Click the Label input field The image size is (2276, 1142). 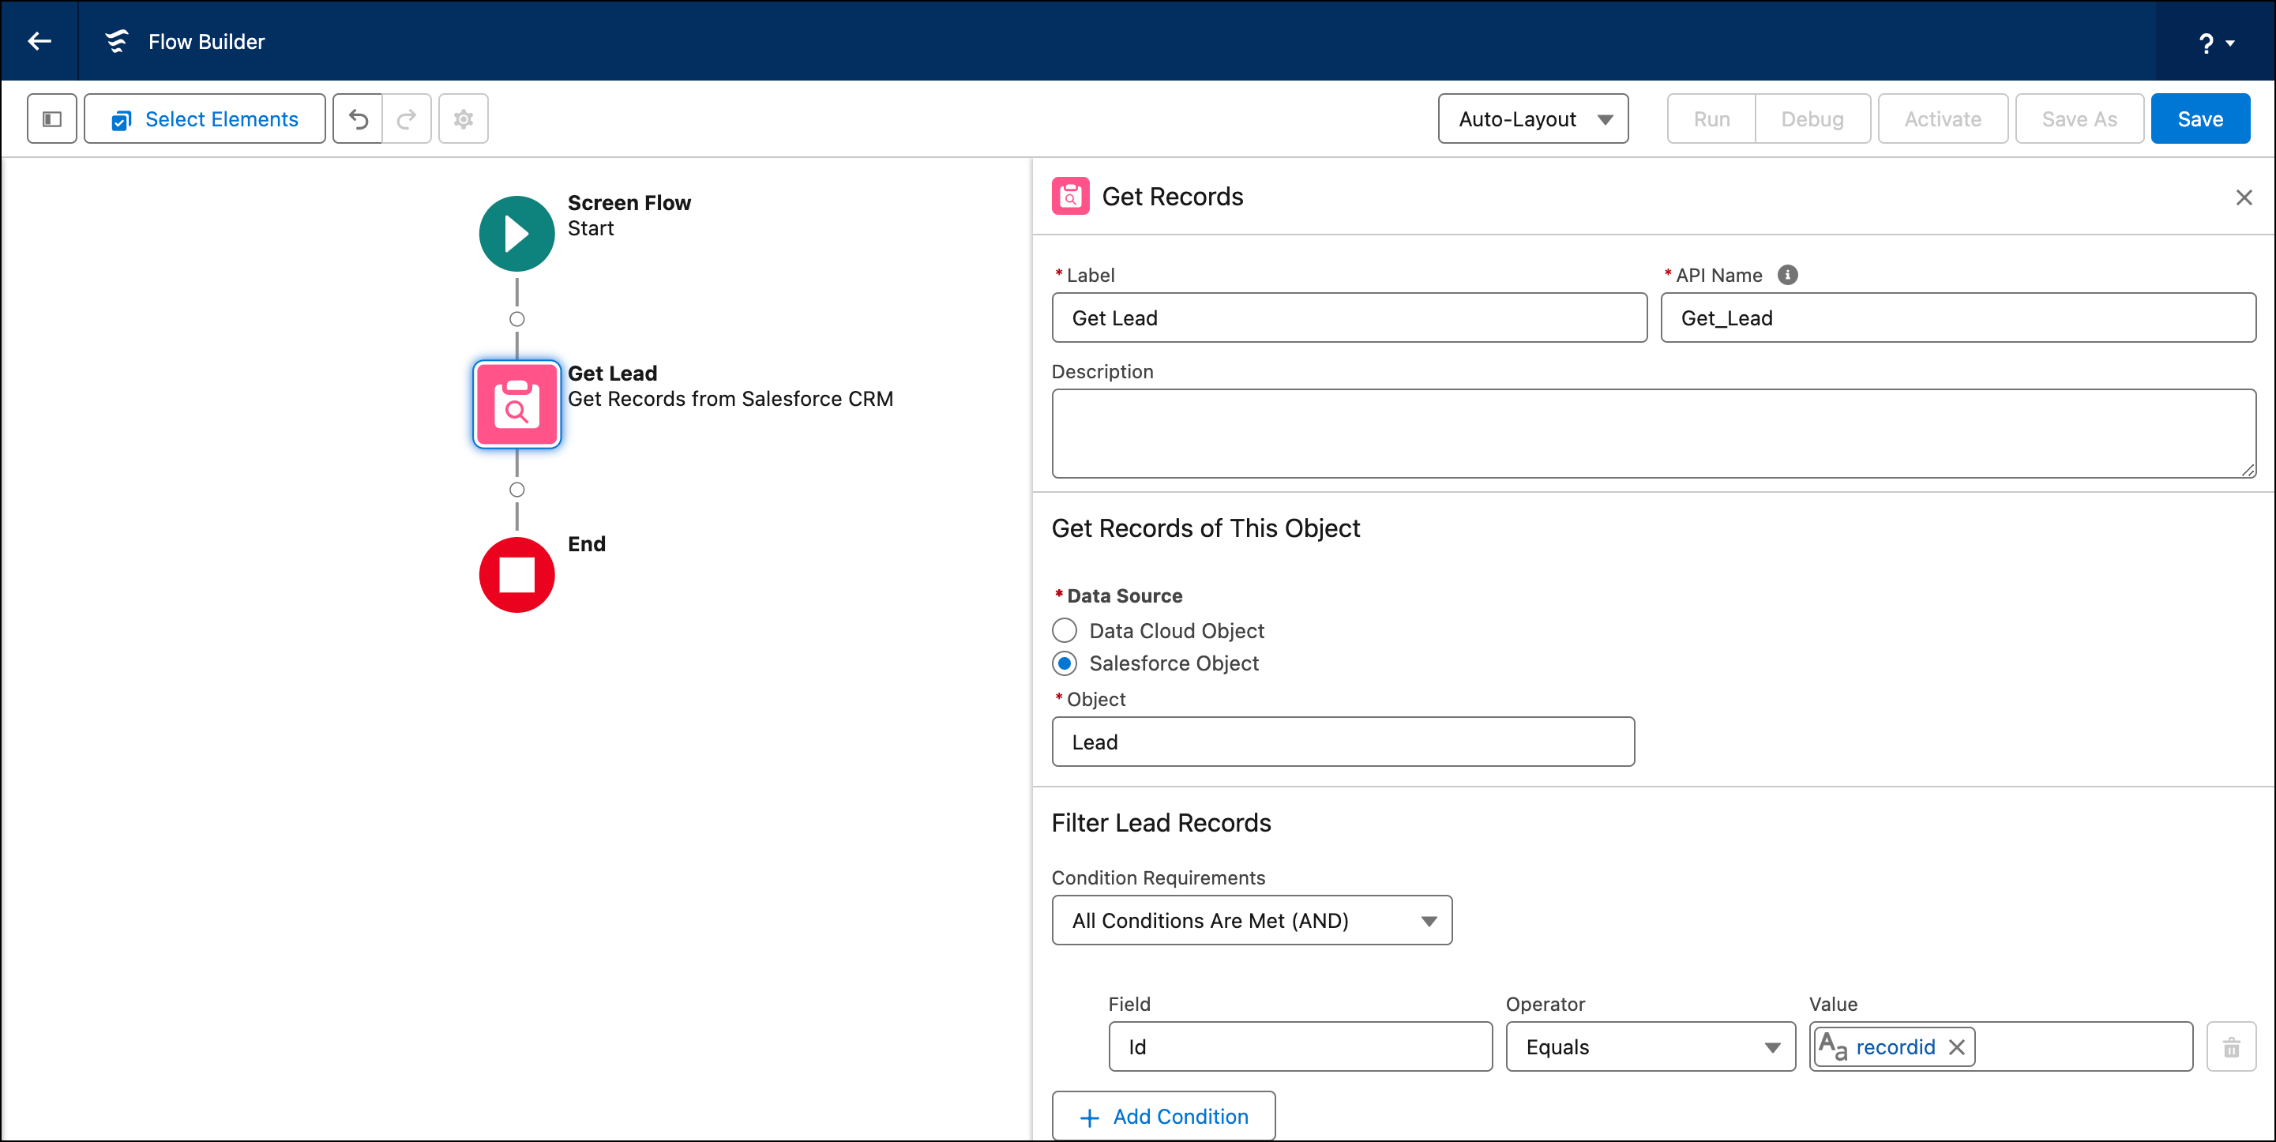click(1349, 317)
